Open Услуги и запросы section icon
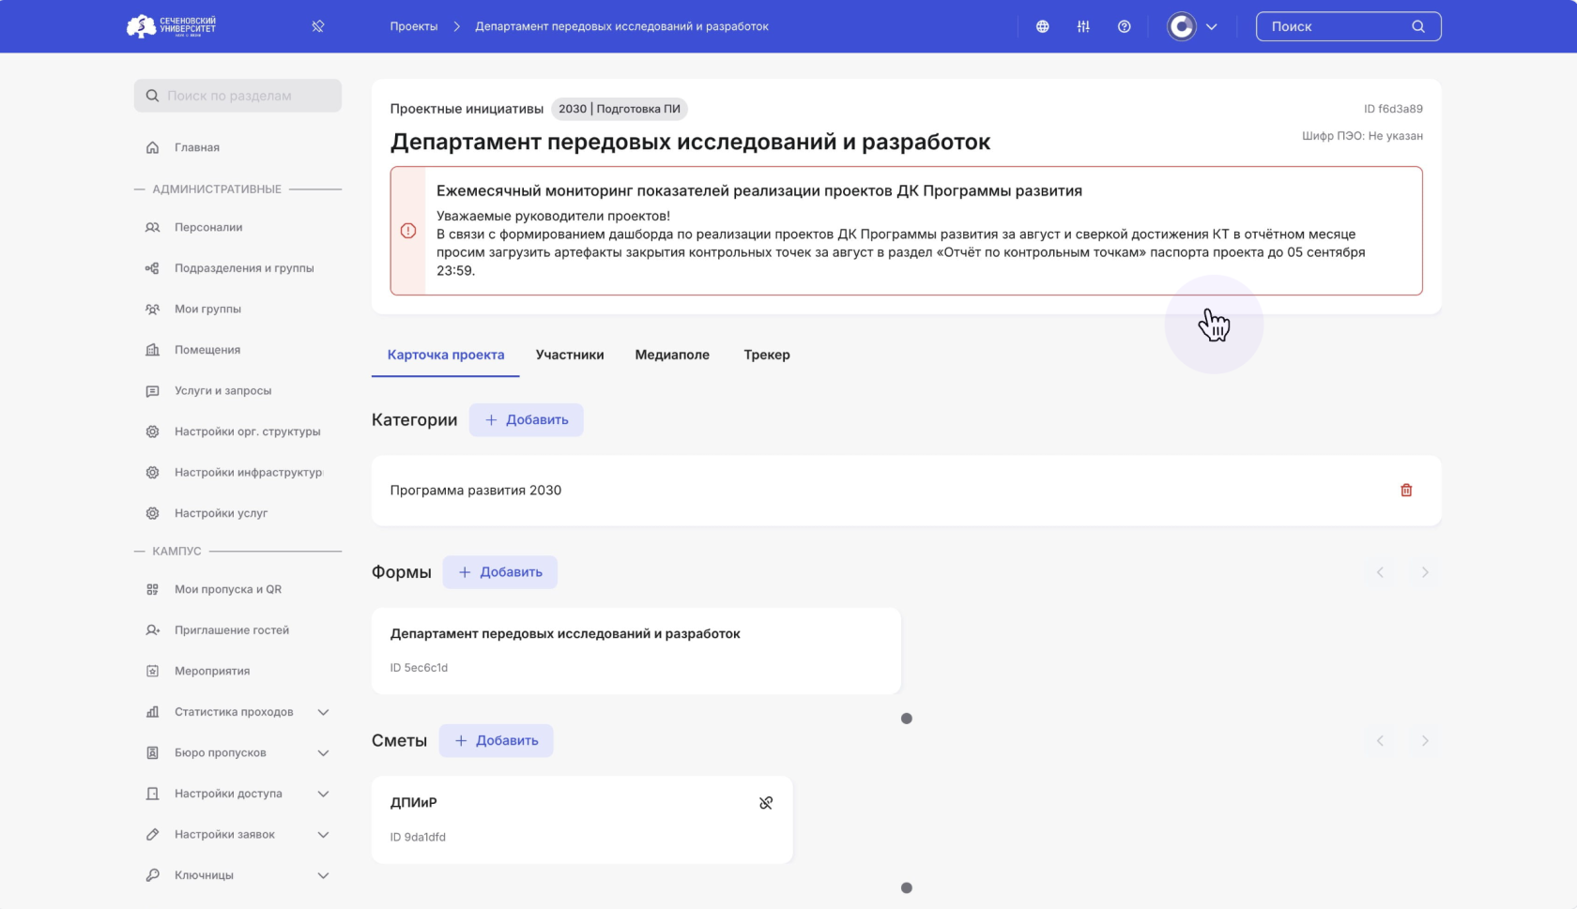Screen dimensions: 1577x909 152,390
